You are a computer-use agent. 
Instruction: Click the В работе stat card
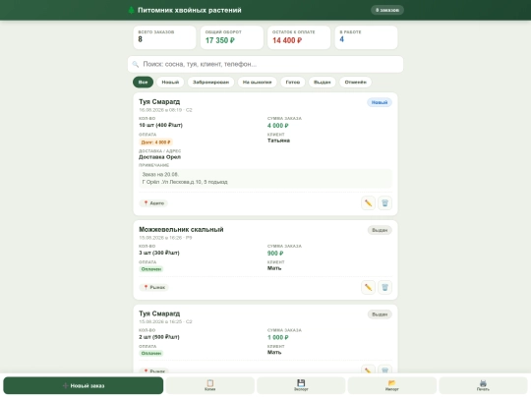(366, 37)
